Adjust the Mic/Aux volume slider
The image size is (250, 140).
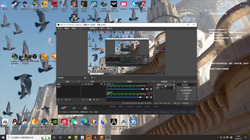click(126, 89)
